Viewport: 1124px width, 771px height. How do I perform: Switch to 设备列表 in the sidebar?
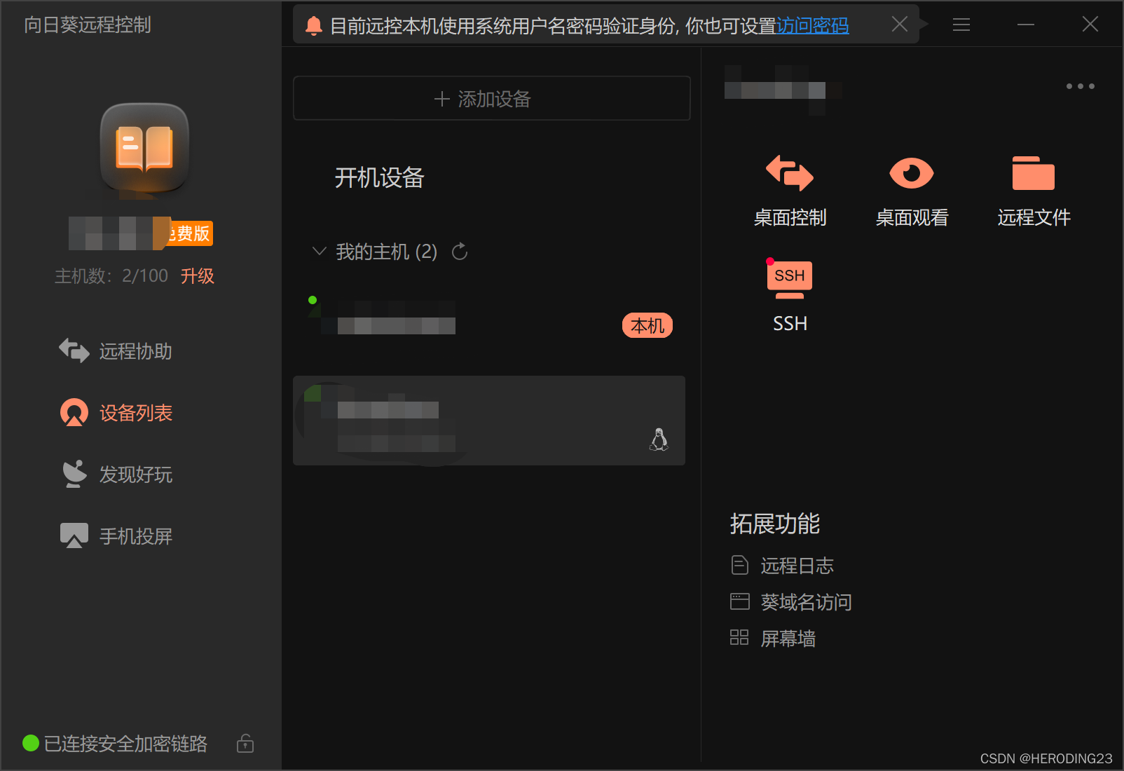click(135, 413)
